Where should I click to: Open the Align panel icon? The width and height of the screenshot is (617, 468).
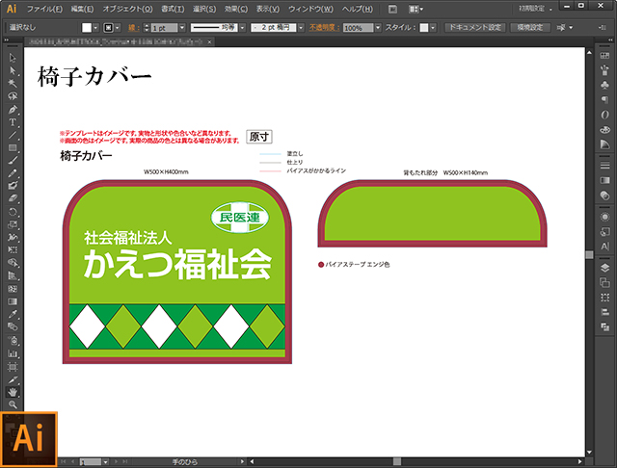pyautogui.click(x=604, y=312)
